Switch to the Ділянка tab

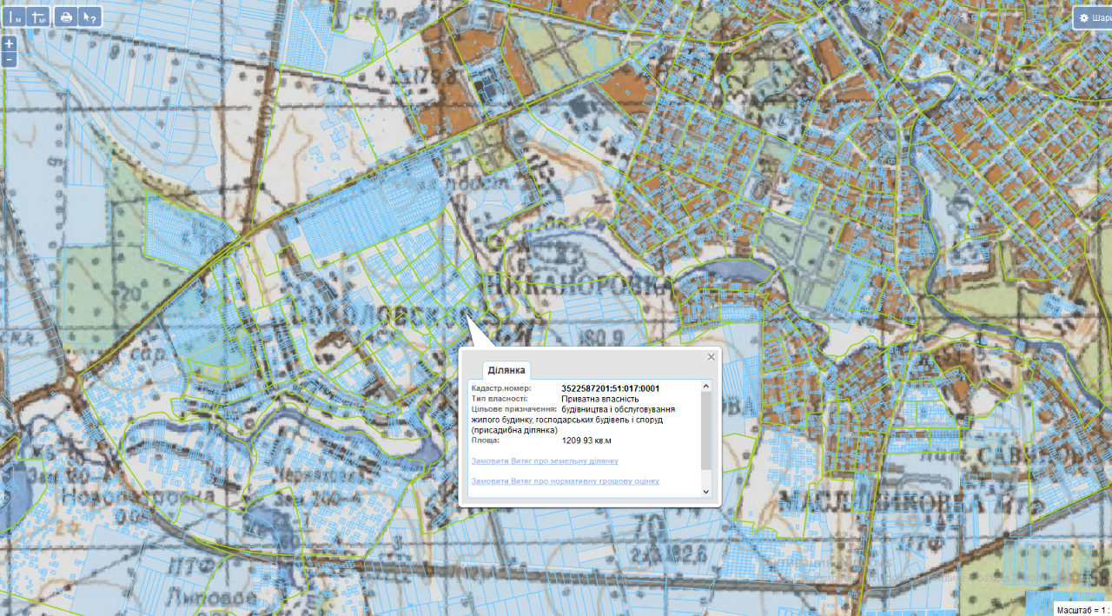[x=506, y=369]
